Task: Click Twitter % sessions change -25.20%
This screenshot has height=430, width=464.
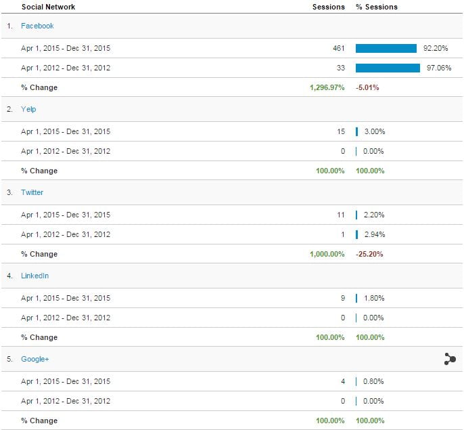Action: (370, 254)
